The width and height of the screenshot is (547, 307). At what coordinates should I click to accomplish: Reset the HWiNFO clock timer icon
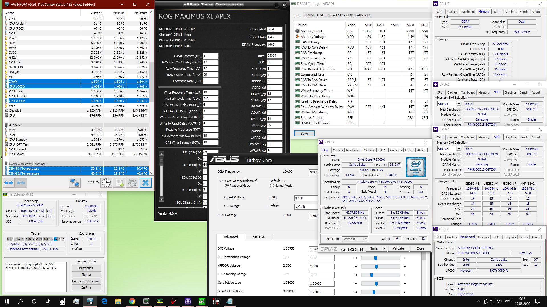pos(106,183)
